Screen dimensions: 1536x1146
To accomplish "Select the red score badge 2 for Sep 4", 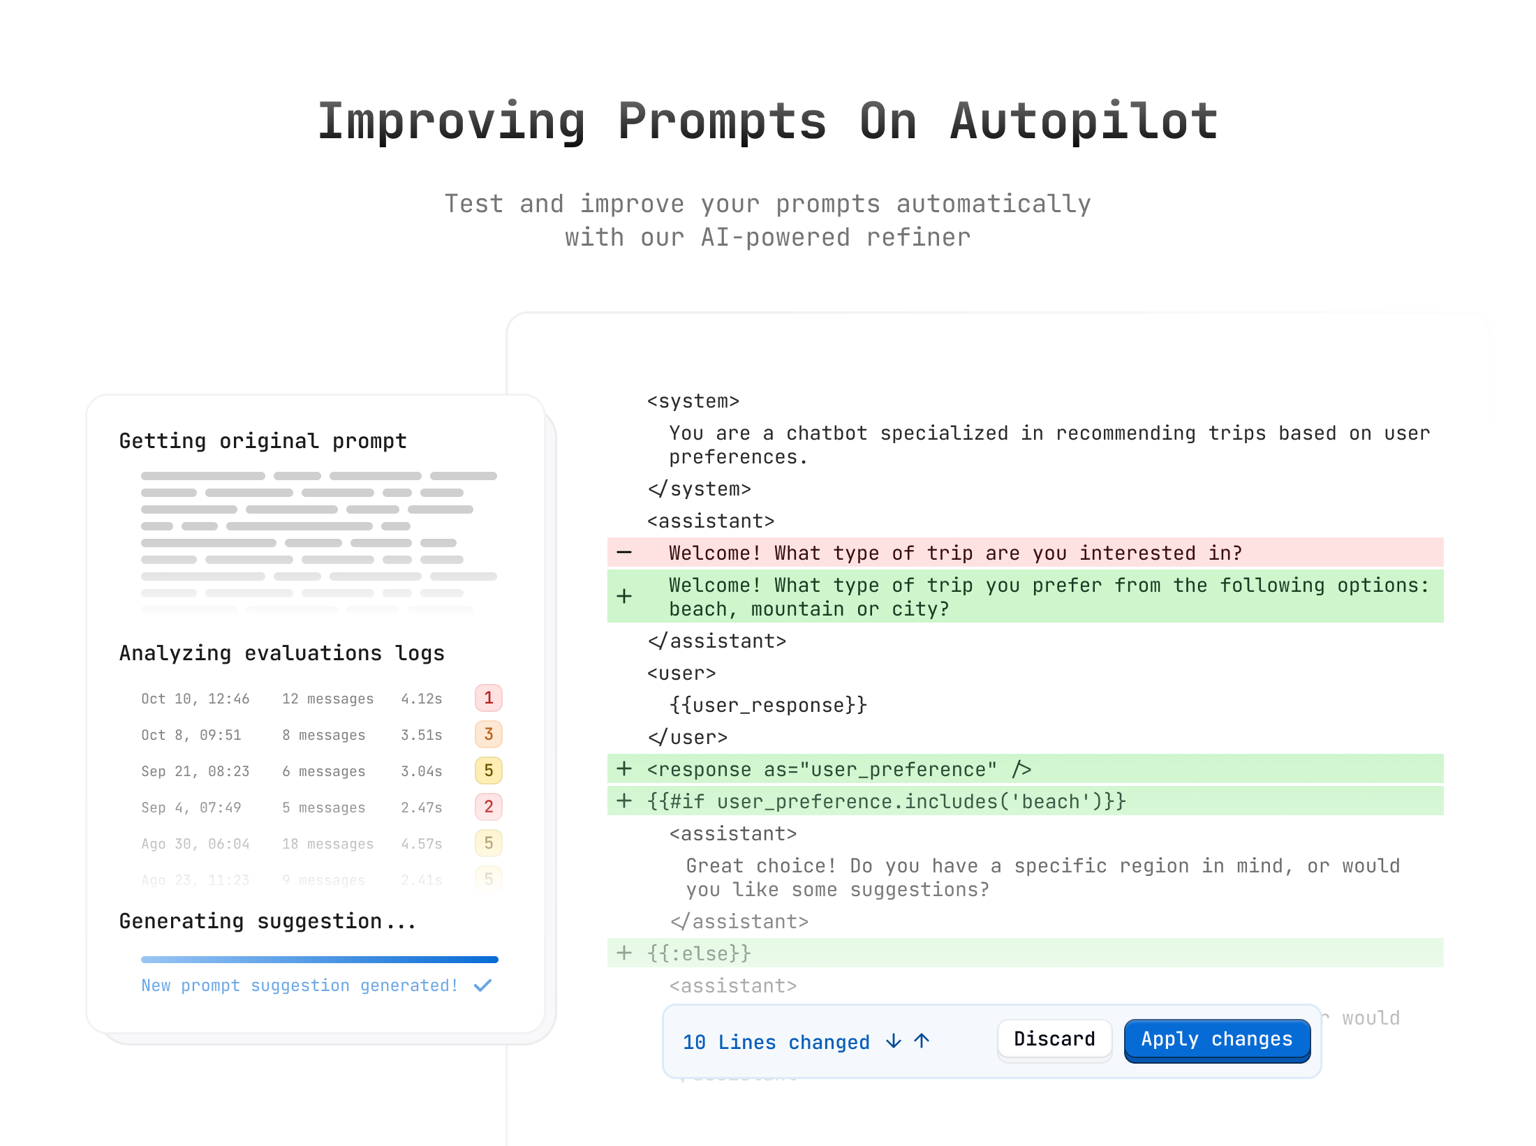I will 489,807.
